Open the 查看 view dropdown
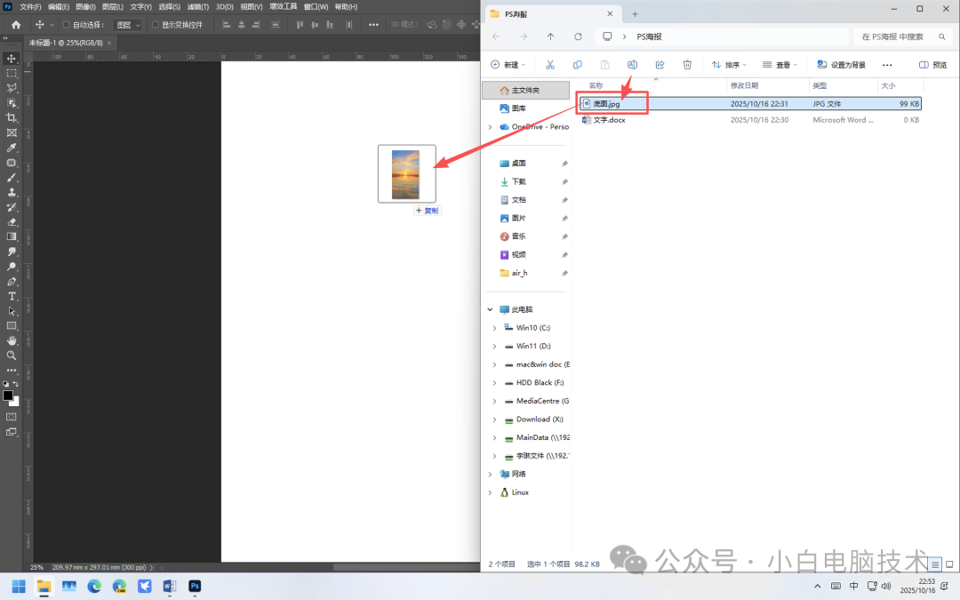The height and width of the screenshot is (600, 960). [780, 64]
